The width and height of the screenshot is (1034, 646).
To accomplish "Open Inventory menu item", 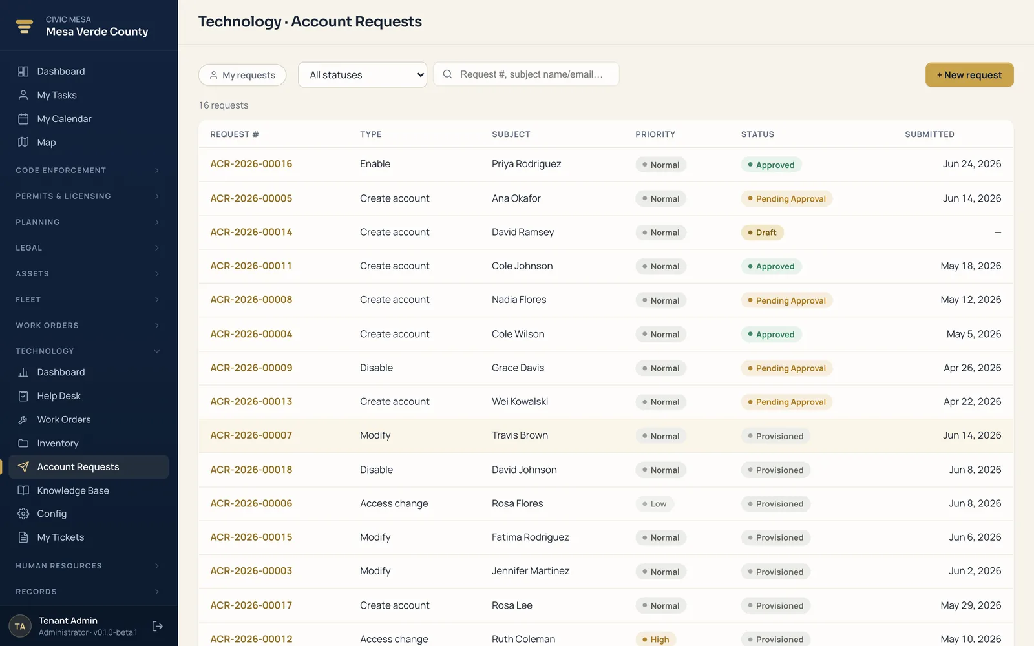I will [x=89, y=443].
